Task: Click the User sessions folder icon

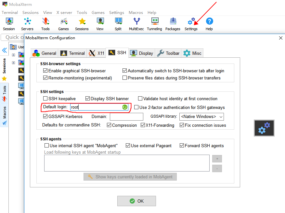Action: point(13,47)
